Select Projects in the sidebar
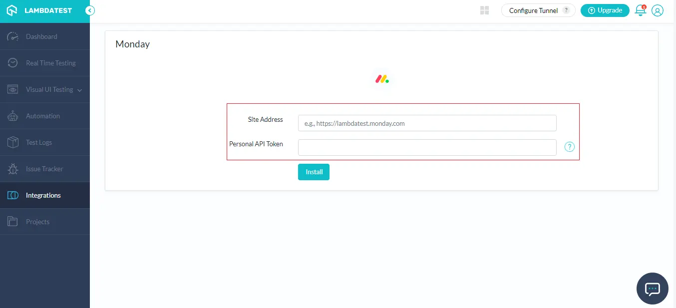The height and width of the screenshot is (308, 676). tap(37, 221)
